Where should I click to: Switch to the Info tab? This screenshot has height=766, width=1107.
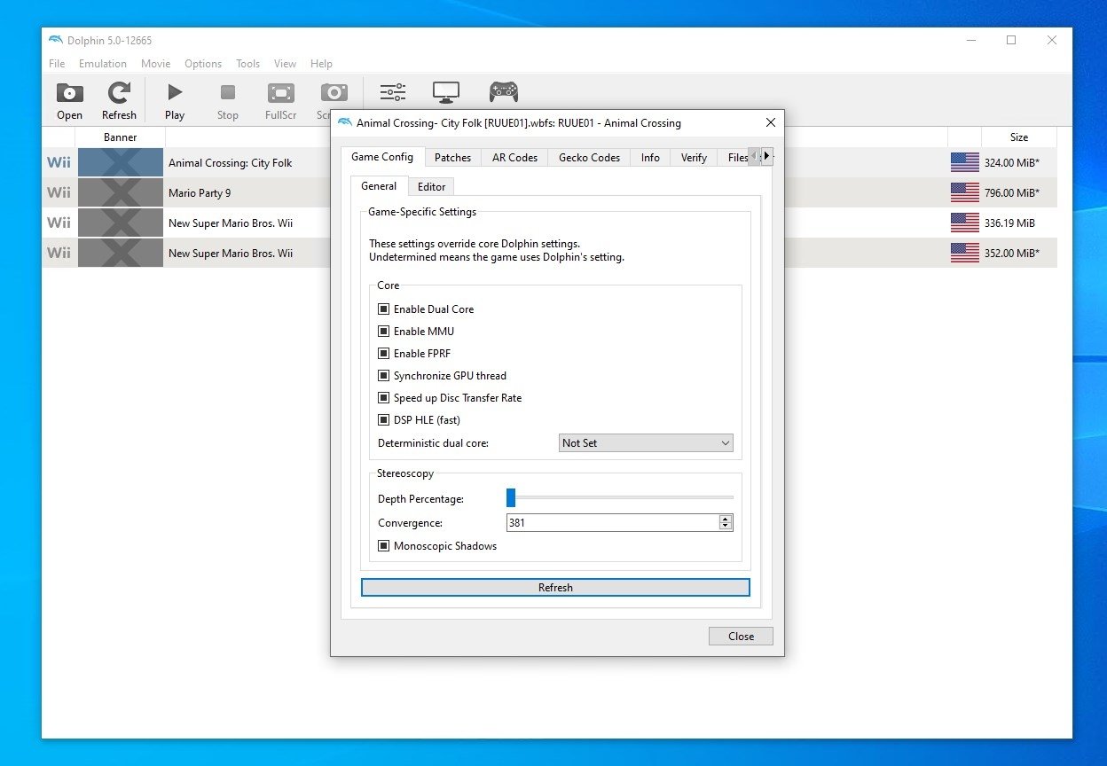coord(650,157)
